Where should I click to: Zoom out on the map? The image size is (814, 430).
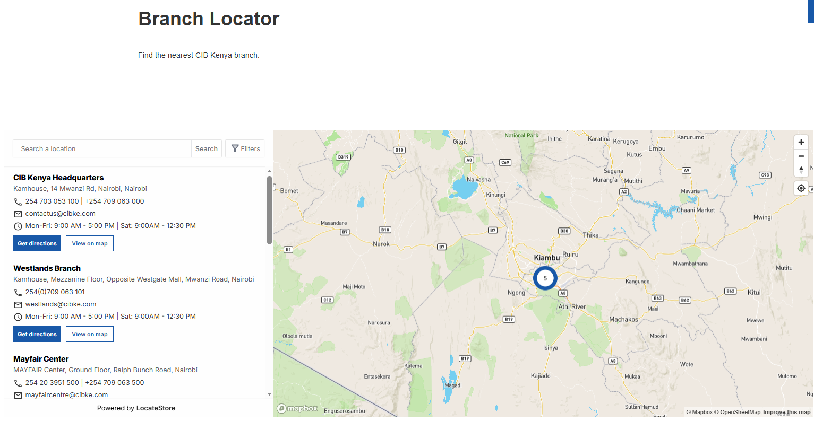(x=801, y=156)
